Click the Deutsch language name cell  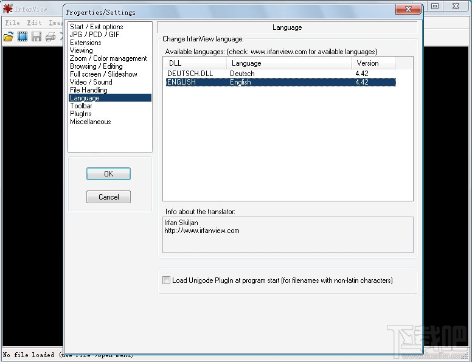coord(242,74)
